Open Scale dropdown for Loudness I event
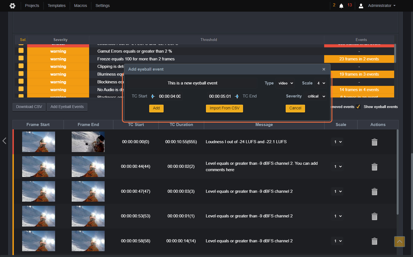The image size is (413, 257). tap(337, 142)
